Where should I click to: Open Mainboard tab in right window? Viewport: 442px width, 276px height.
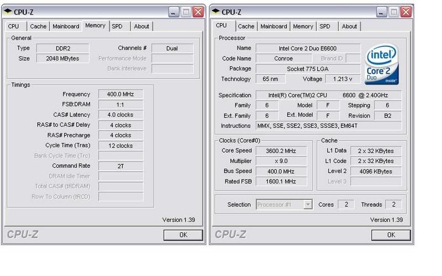coord(273,26)
